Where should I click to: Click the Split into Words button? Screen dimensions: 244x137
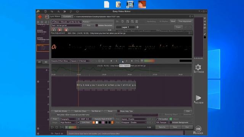(61, 111)
